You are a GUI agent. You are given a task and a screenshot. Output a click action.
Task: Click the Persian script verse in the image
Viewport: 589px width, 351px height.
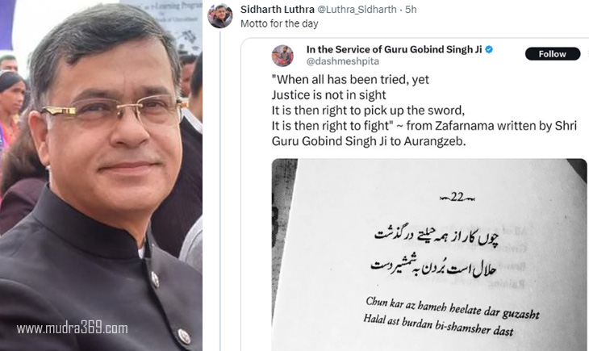click(436, 253)
